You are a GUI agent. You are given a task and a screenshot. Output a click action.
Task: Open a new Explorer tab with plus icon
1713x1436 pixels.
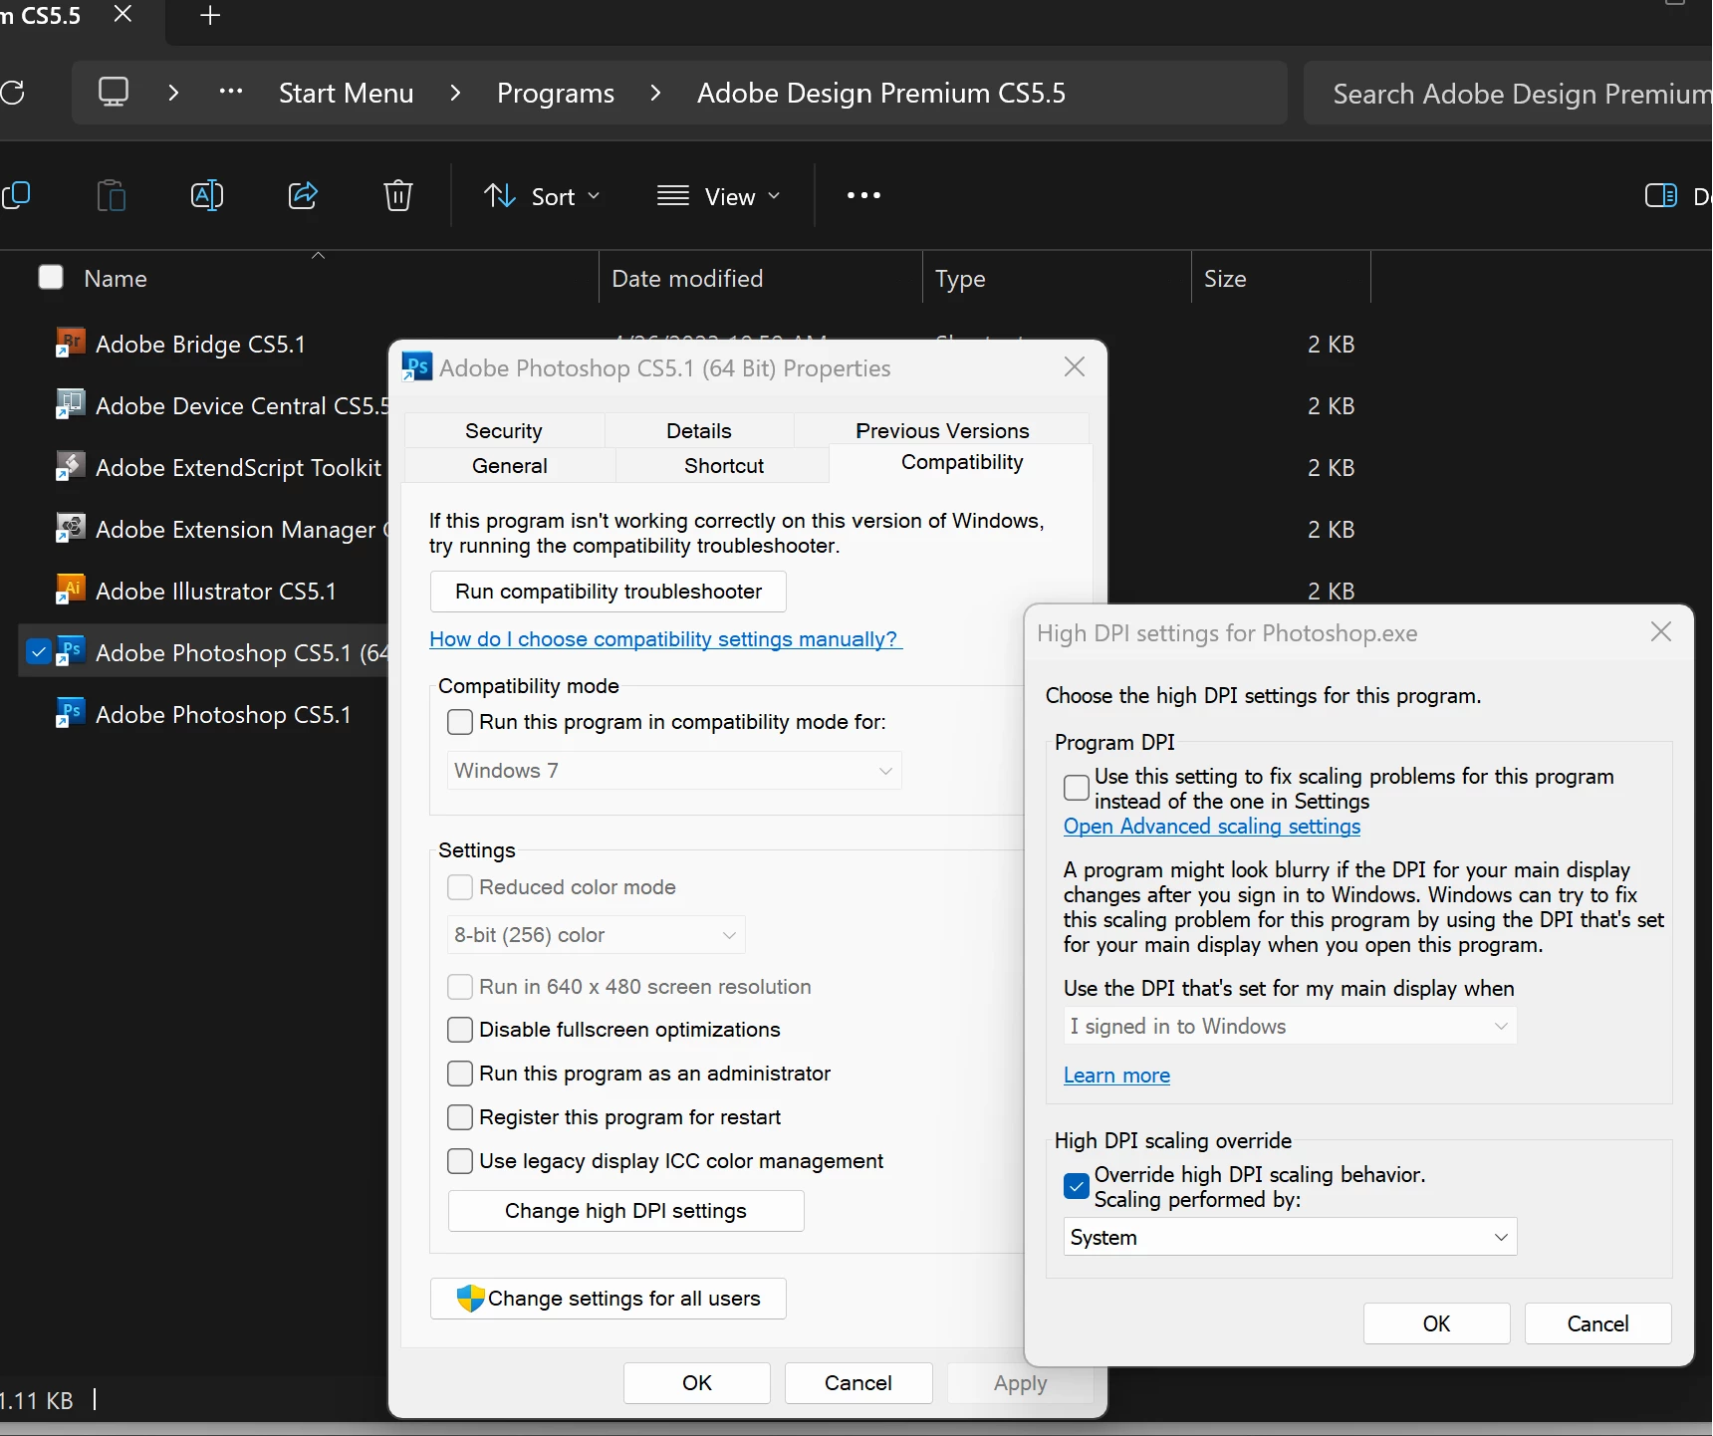point(210,16)
